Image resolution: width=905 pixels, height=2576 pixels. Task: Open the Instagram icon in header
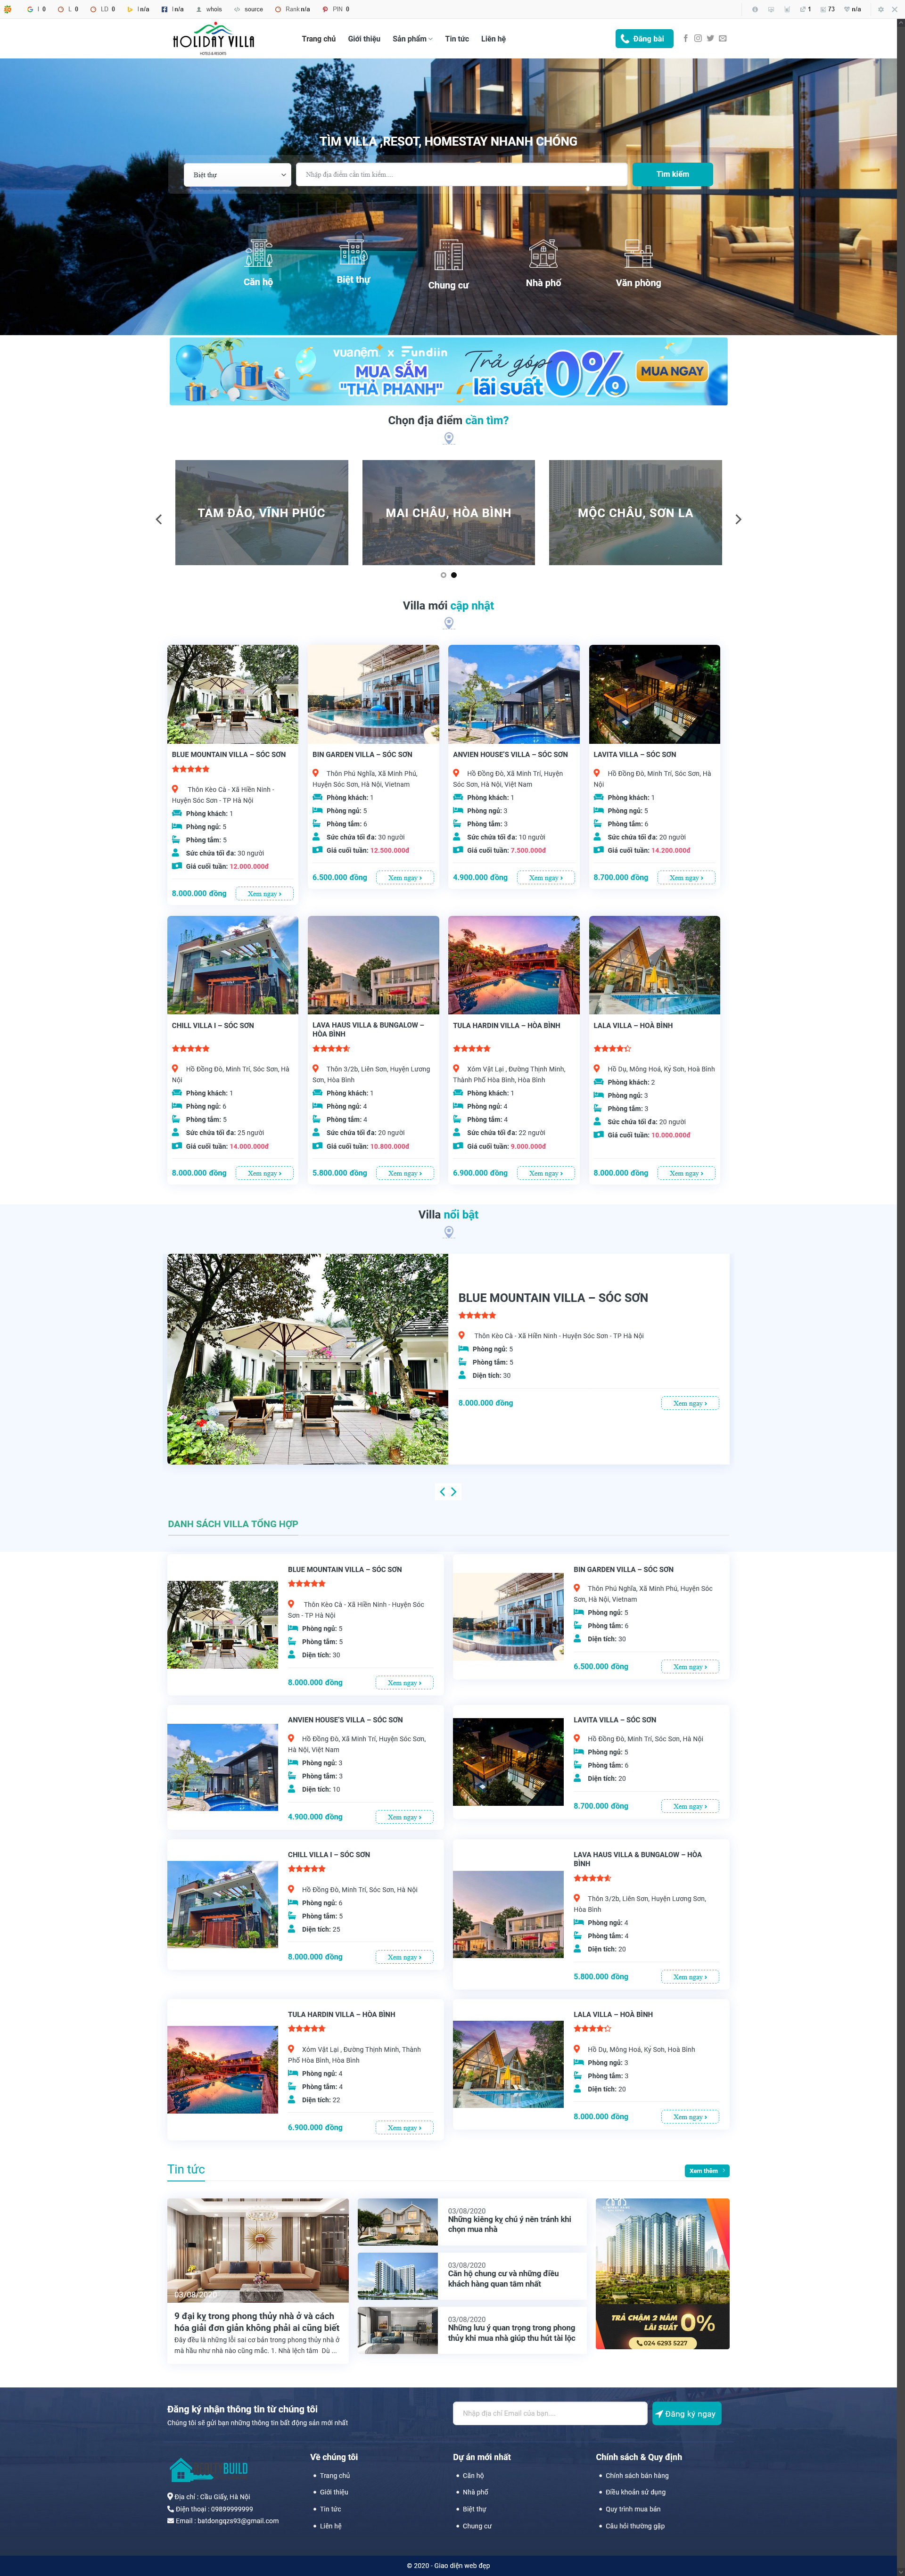click(x=698, y=39)
